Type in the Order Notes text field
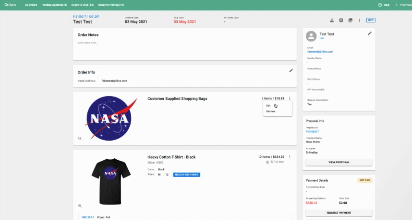The image size is (412, 220). click(185, 43)
